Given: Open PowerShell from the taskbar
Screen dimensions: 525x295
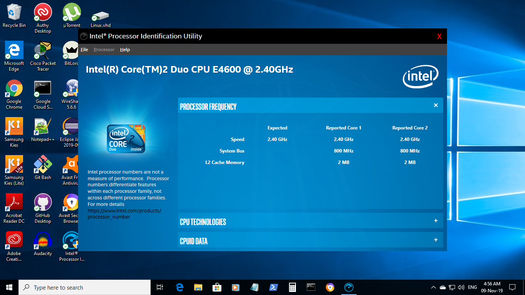Looking at the screenshot, I should 273,287.
